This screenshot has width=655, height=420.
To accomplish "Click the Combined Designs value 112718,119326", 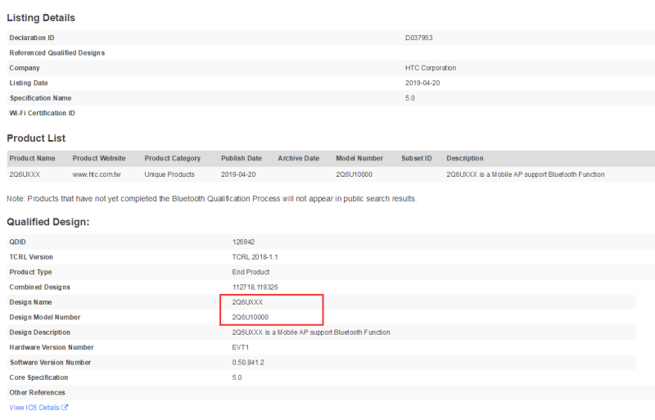I will coord(255,287).
